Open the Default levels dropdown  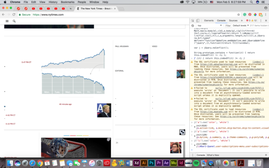[241, 25]
